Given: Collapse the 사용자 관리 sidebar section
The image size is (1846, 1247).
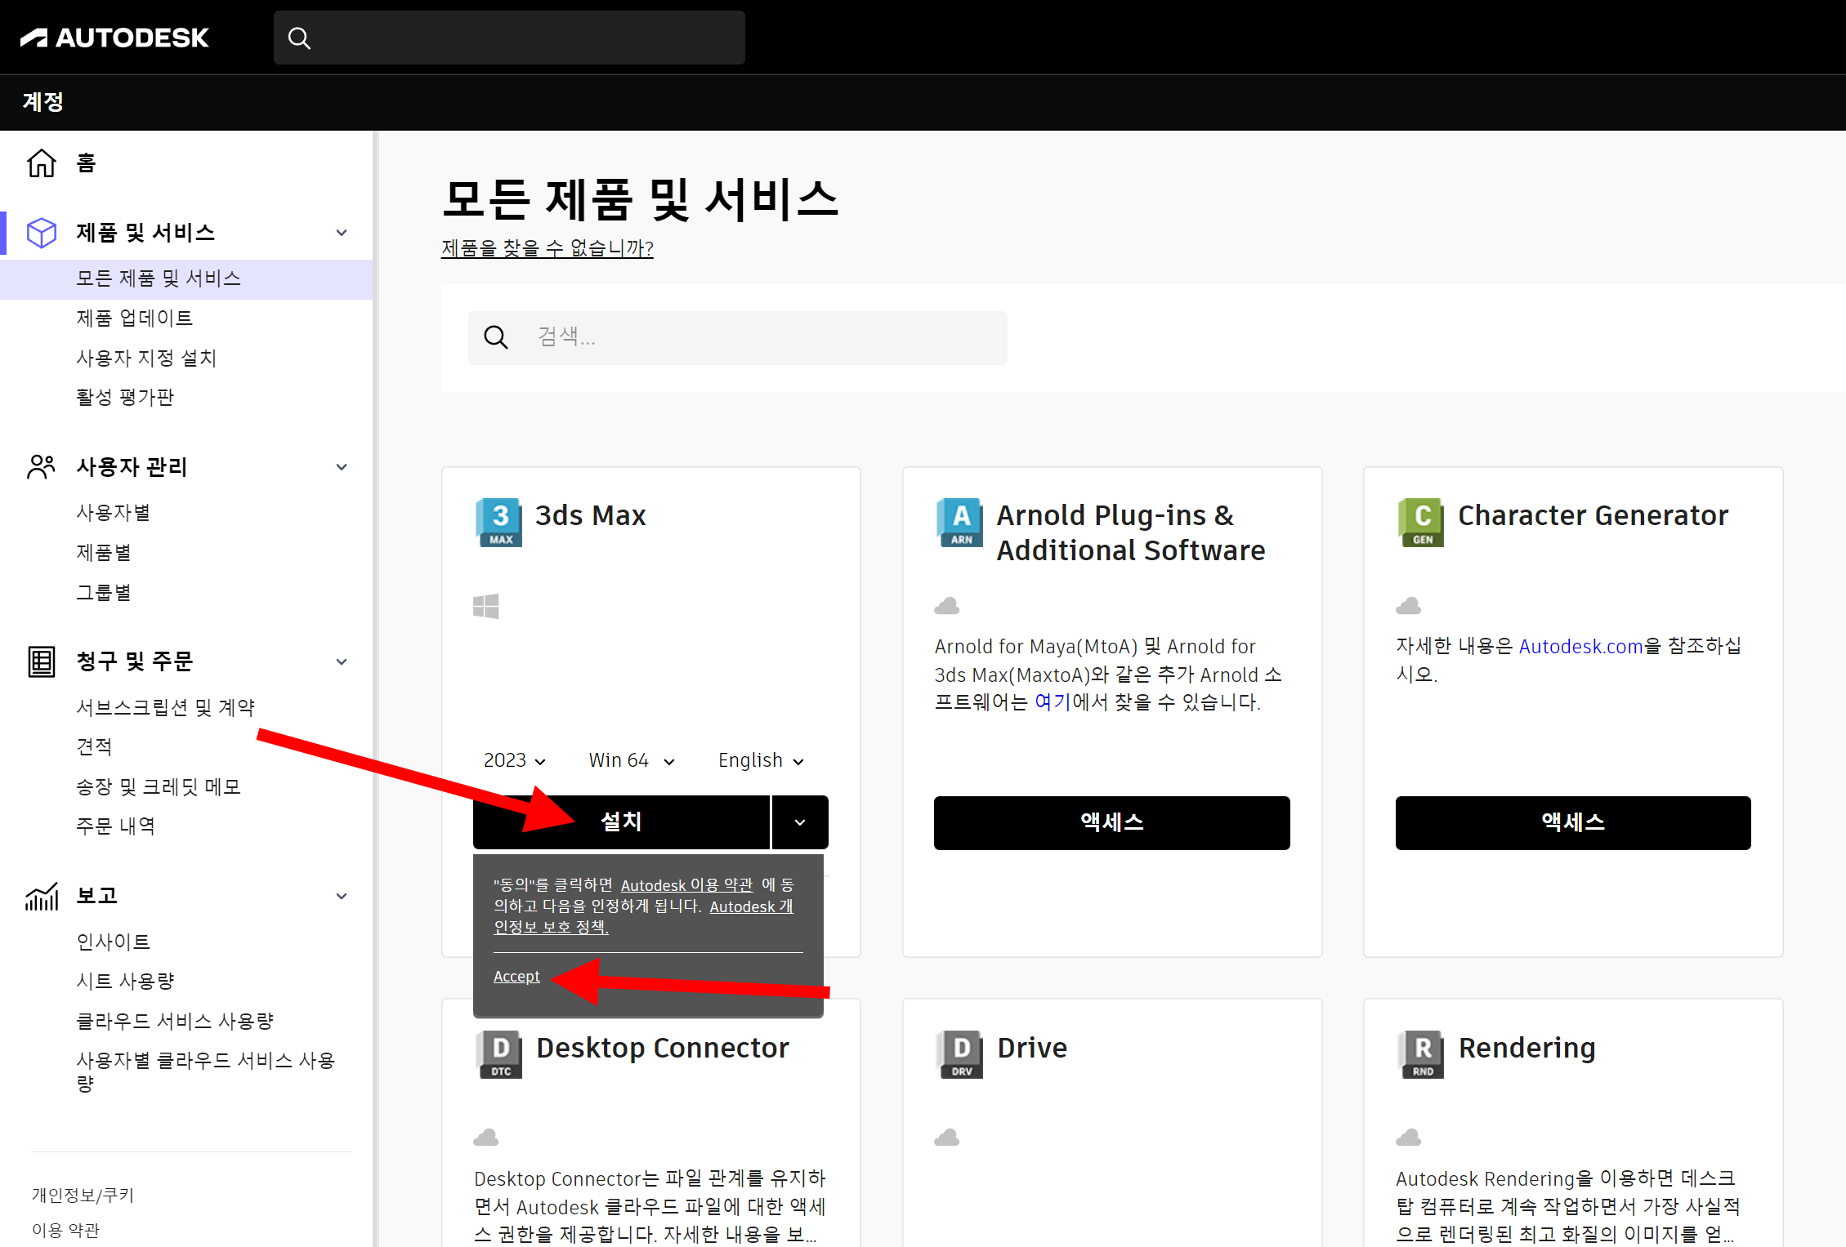Looking at the screenshot, I should [342, 467].
